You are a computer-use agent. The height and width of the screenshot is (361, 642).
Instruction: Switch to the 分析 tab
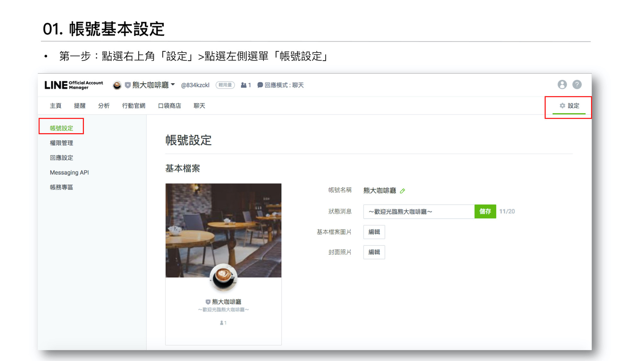pos(104,106)
